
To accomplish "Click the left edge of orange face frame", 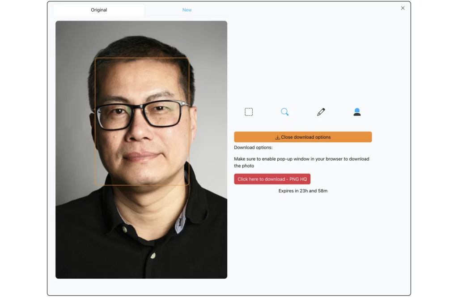I will point(95,121).
